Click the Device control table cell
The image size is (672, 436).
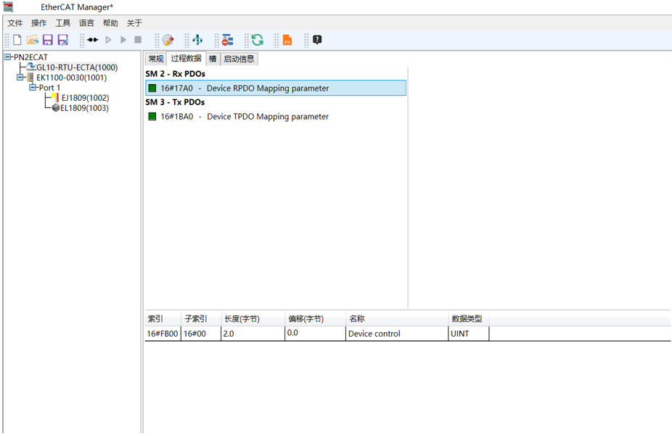[x=374, y=334]
